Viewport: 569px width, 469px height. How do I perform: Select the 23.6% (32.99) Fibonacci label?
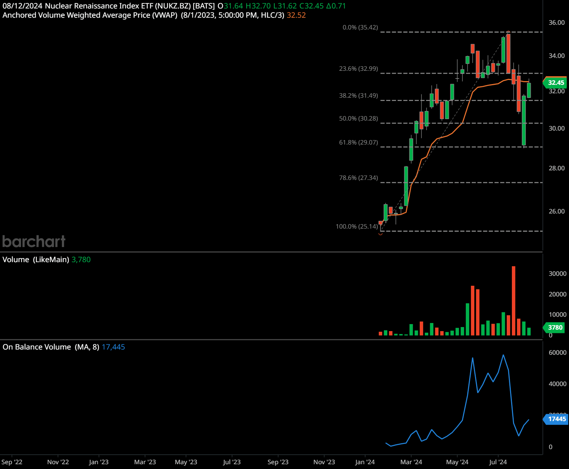click(x=358, y=69)
